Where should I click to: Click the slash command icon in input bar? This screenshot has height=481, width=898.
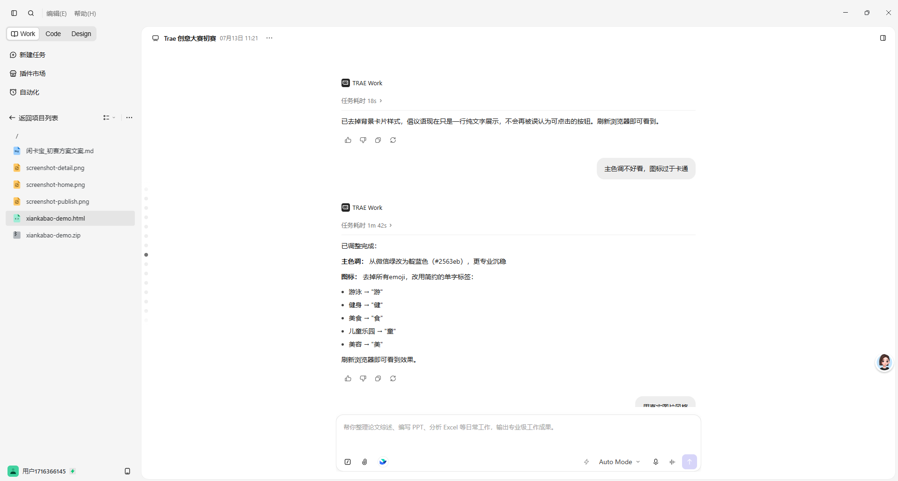[x=348, y=462]
